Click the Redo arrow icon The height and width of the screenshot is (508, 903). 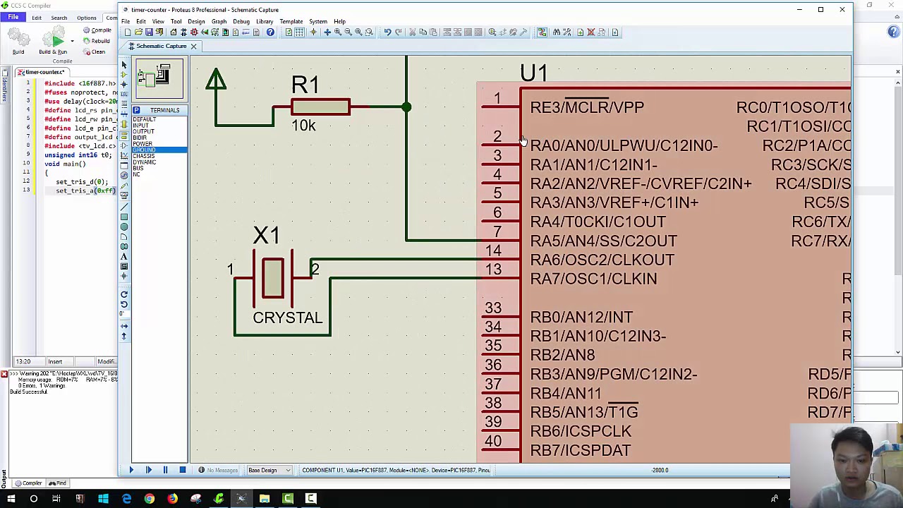tap(399, 32)
